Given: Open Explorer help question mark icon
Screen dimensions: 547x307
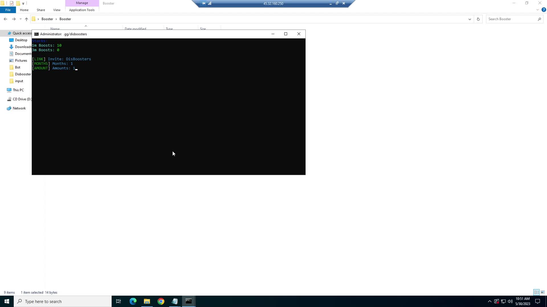Looking at the screenshot, I should pos(544,10).
